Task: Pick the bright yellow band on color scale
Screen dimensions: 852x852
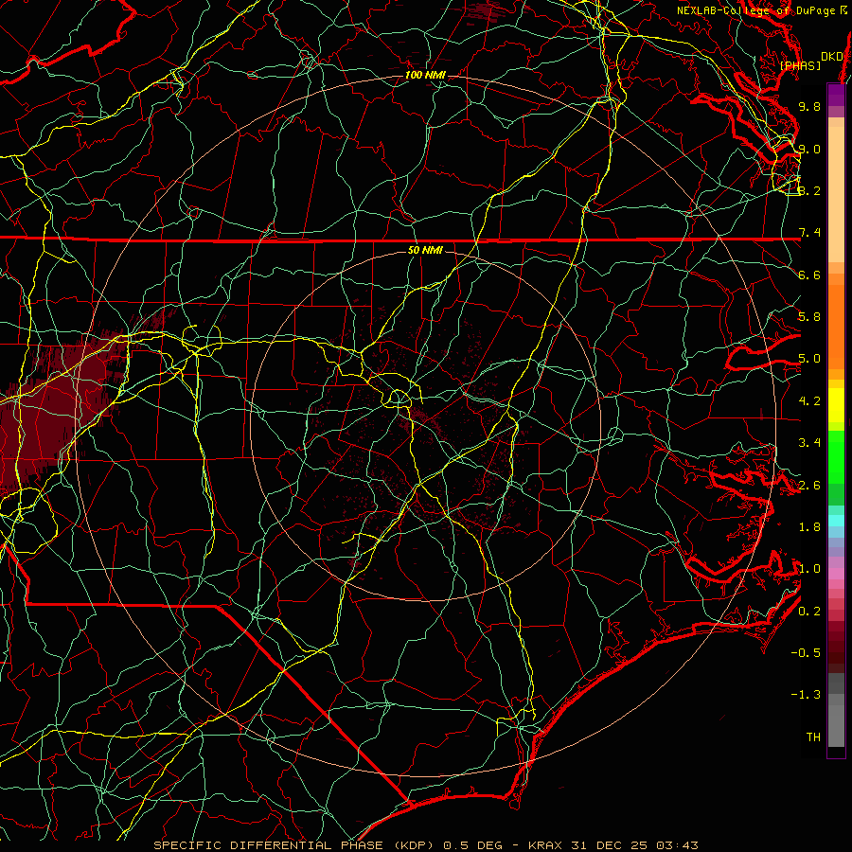Action: pyautogui.click(x=836, y=404)
